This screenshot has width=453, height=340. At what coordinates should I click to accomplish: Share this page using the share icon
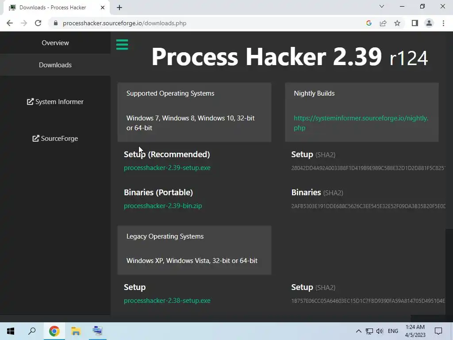383,23
